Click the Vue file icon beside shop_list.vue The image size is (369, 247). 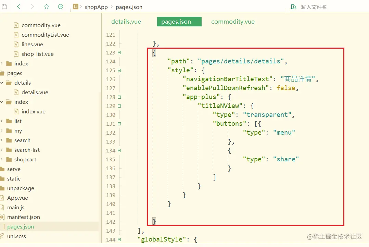[x=16, y=54]
